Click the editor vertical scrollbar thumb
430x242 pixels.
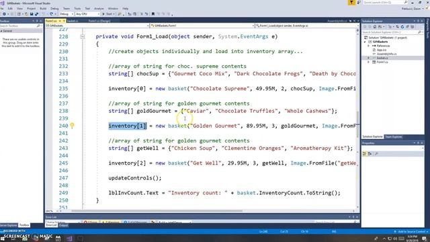click(357, 124)
